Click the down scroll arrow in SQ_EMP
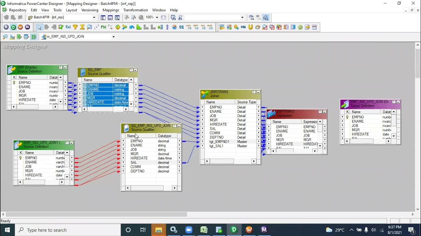This screenshot has width=421, height=236. point(131,104)
